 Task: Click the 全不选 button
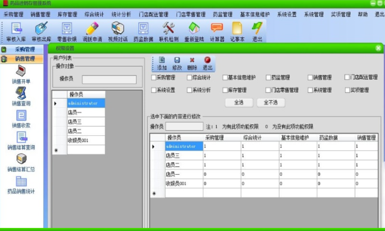(x=271, y=103)
